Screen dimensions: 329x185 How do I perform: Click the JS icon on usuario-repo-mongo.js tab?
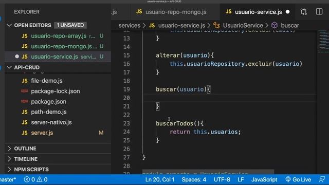(x=139, y=12)
